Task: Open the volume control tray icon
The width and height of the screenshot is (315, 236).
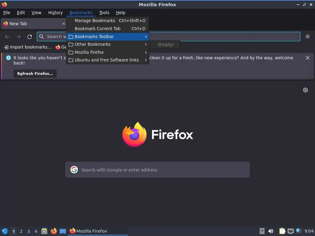Action: point(271,231)
